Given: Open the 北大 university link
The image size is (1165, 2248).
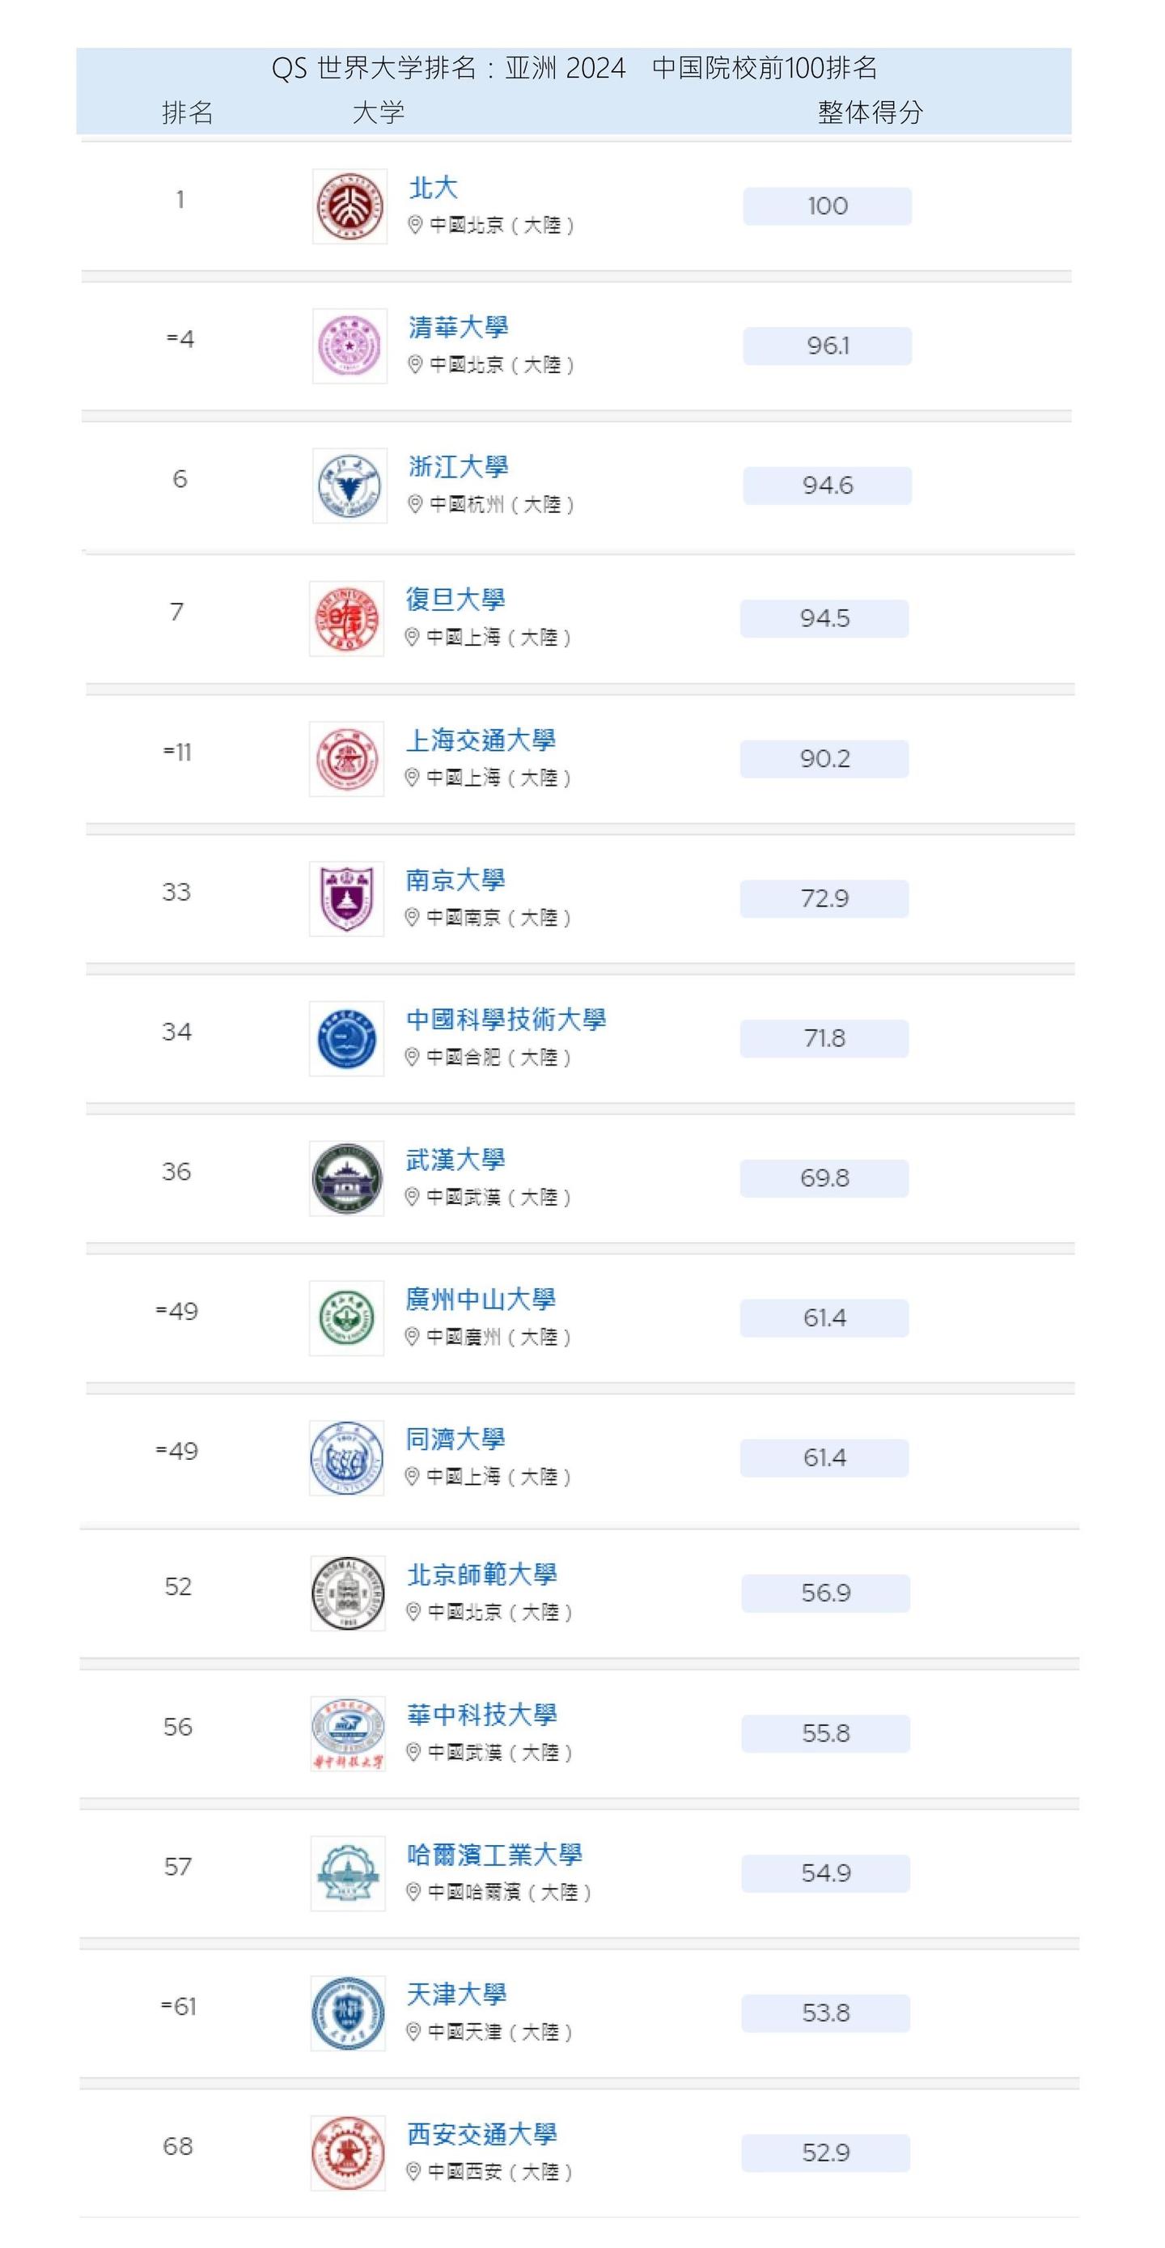Looking at the screenshot, I should (x=433, y=188).
